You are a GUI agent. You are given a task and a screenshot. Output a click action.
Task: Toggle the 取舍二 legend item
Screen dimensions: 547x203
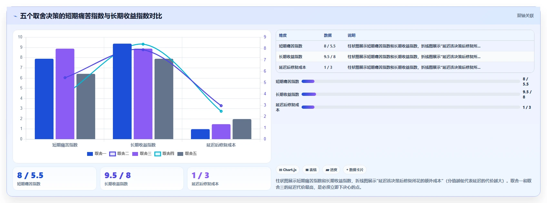[119, 154]
